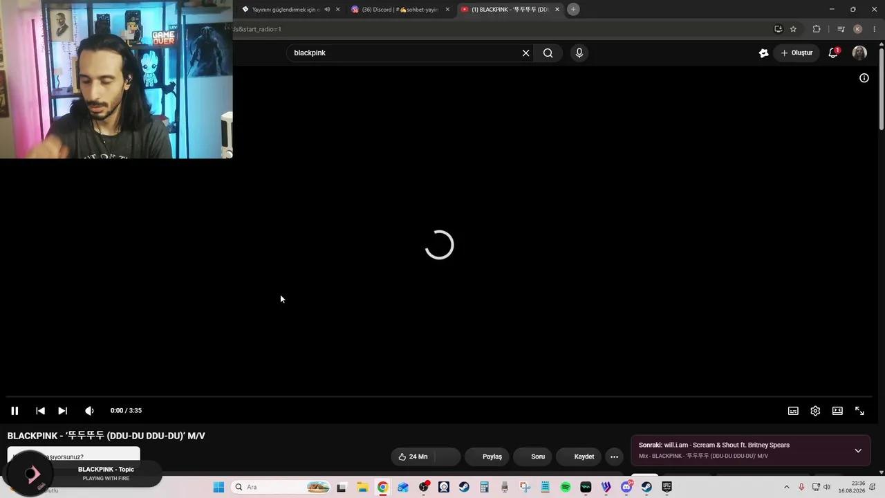
Task: Open a new browser tab
Action: click(x=573, y=10)
